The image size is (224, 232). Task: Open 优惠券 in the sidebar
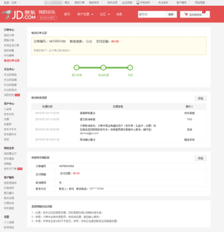pos(8,124)
